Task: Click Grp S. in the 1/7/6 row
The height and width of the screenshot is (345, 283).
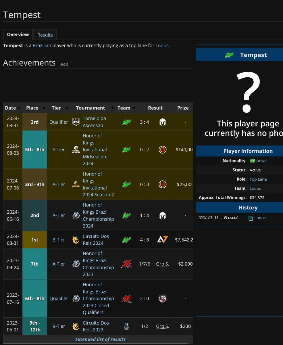Action: 163,264
